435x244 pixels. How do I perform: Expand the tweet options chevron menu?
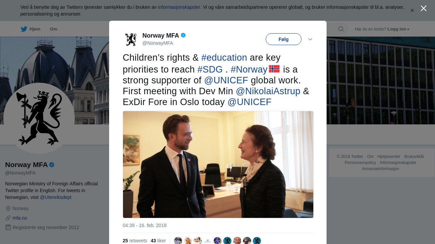pos(310,39)
